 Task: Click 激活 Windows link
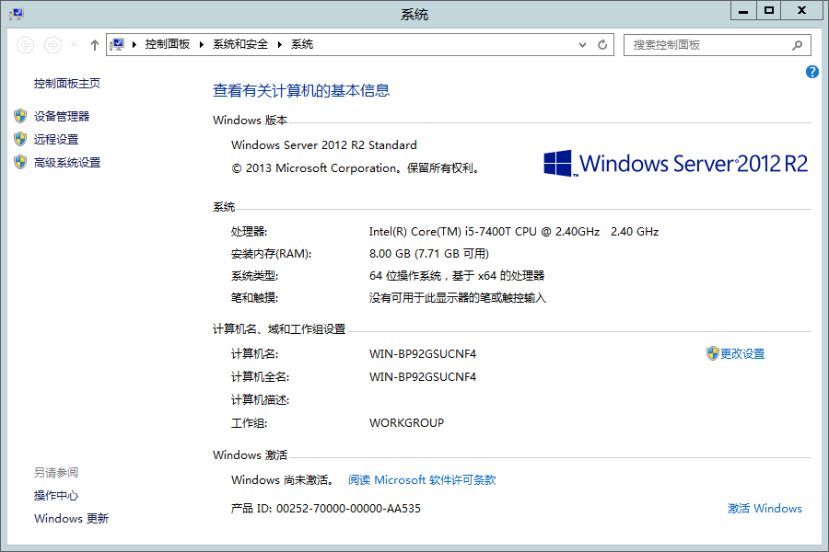point(765,509)
